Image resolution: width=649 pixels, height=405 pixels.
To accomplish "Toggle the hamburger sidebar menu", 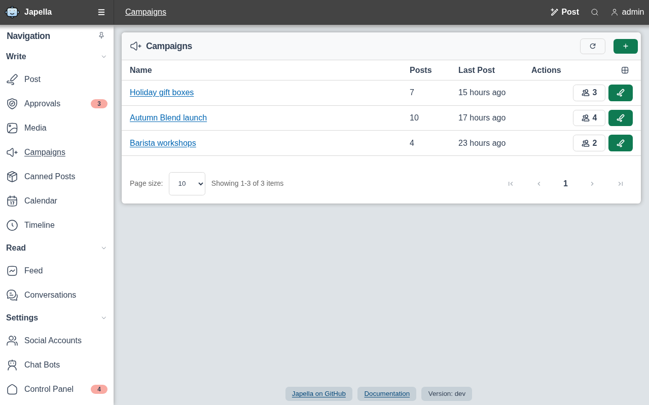I will [101, 12].
